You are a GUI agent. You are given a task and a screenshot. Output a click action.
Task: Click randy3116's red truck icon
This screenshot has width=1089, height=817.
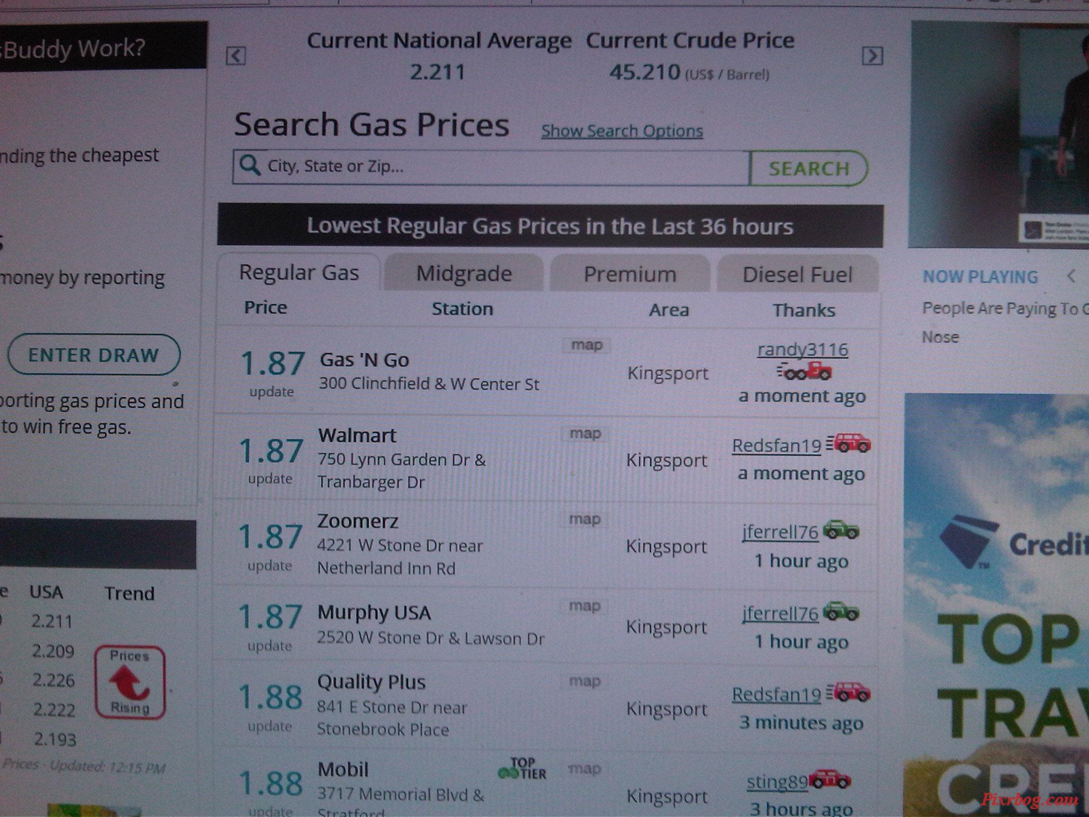tap(803, 371)
